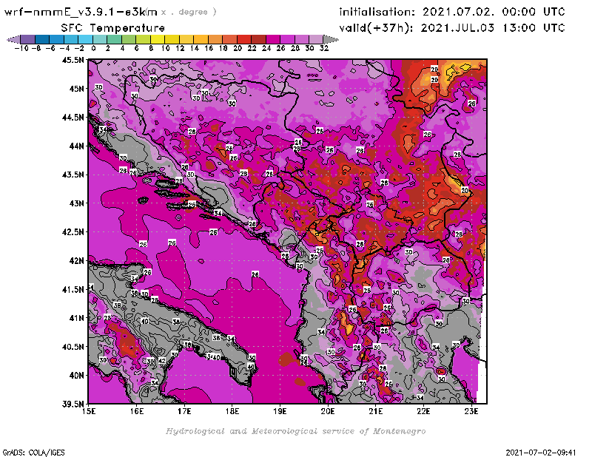Click the '42N' latitude axis label

click(x=76, y=261)
